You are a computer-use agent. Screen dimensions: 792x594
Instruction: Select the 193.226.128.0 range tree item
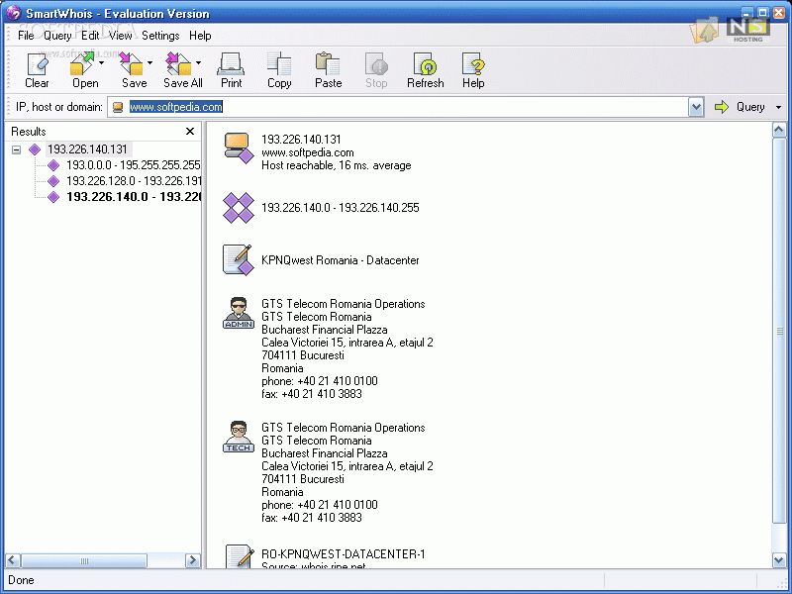pos(134,181)
